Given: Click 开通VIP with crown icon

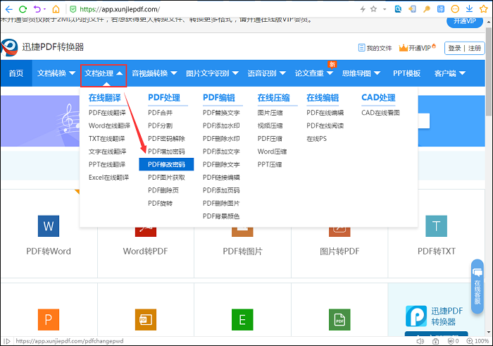Looking at the screenshot, I should pyautogui.click(x=417, y=48).
